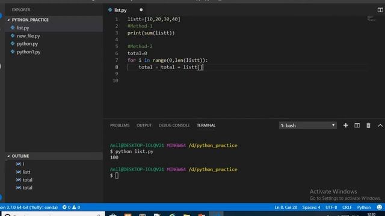Open new_file.py in the Explorer
Screen dimensions: 385x216
click(28, 36)
